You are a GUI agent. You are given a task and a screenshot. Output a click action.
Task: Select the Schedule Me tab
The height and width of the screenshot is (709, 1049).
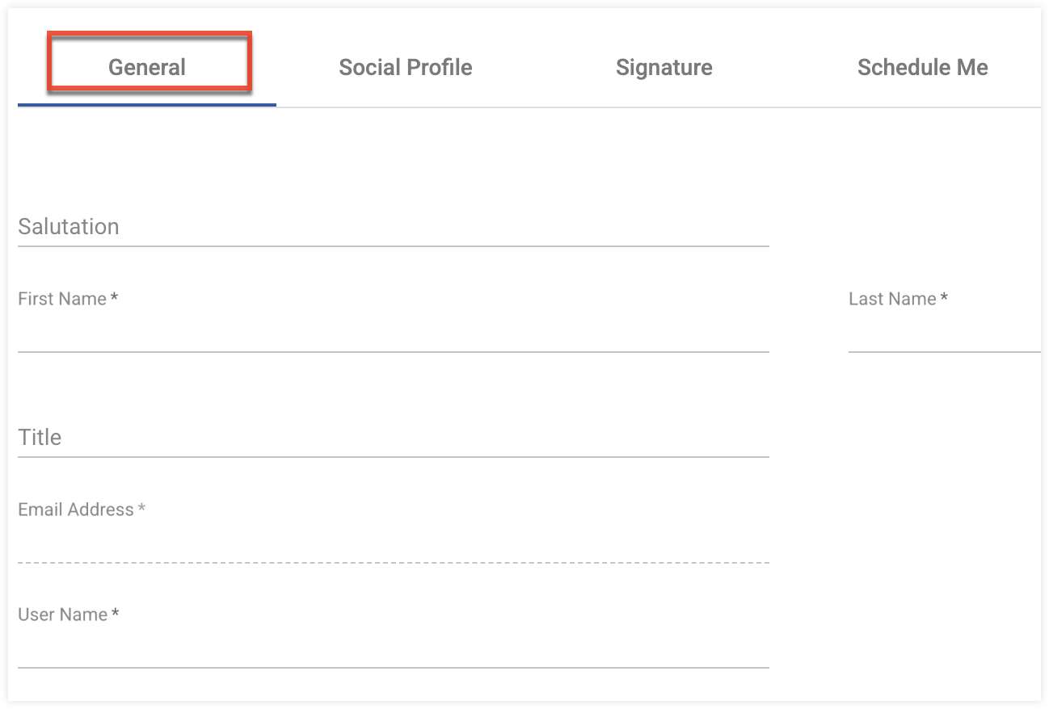pos(922,68)
